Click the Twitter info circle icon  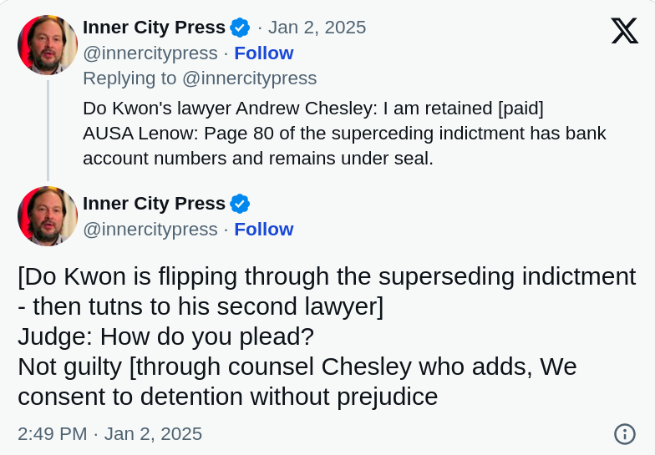coord(625,434)
